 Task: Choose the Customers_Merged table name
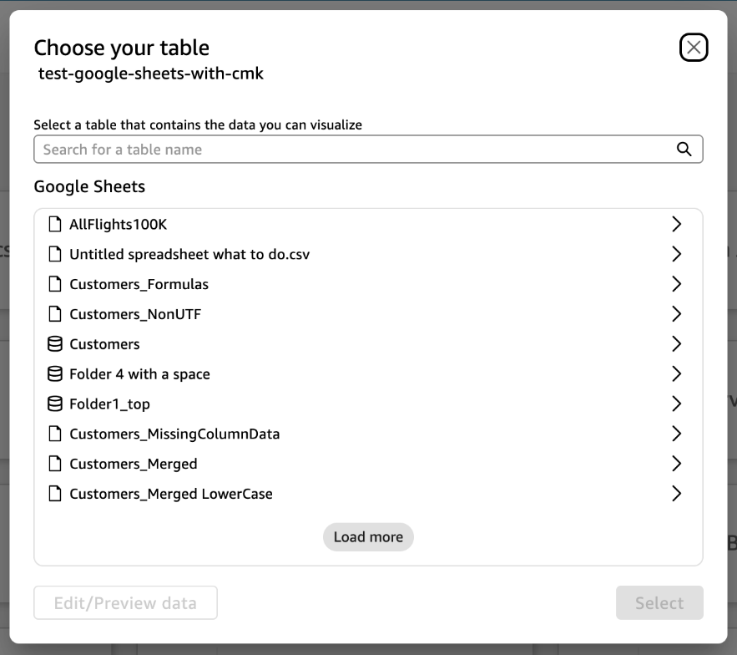point(134,464)
